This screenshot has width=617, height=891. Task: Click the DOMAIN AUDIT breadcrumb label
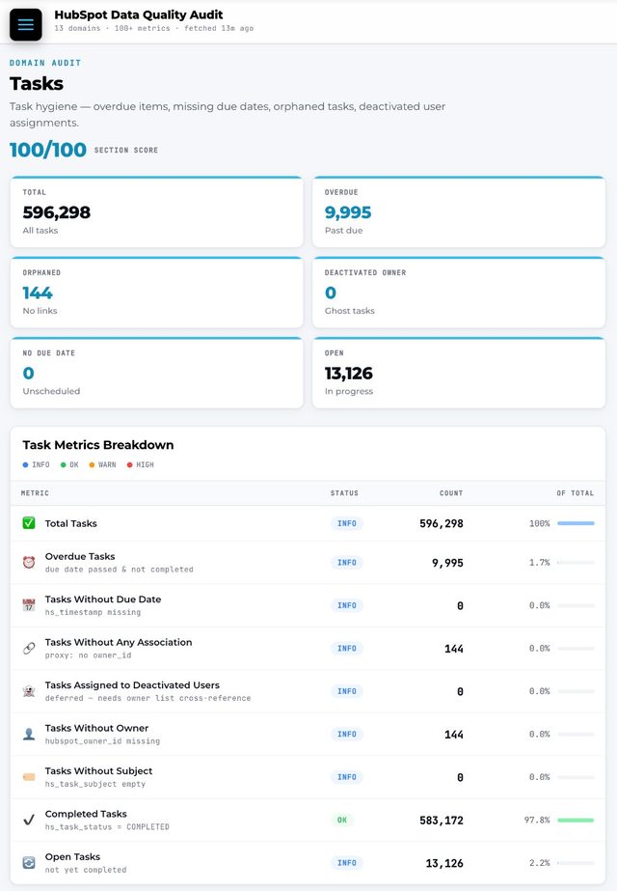[45, 63]
